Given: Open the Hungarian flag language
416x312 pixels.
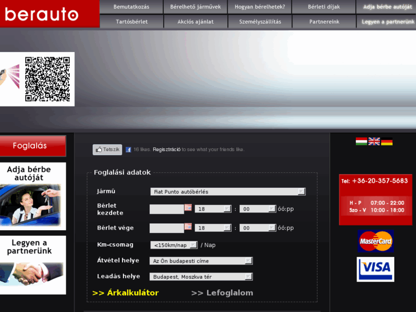Looking at the screenshot, I should click(x=361, y=141).
